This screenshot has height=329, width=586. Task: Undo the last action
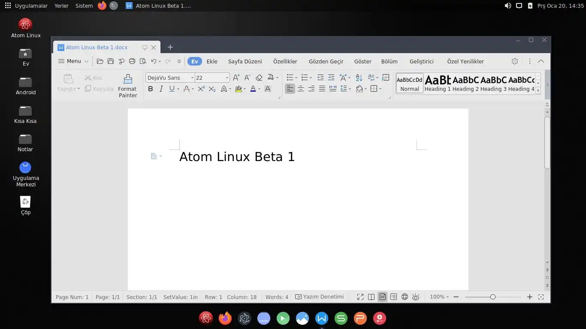[x=154, y=61]
